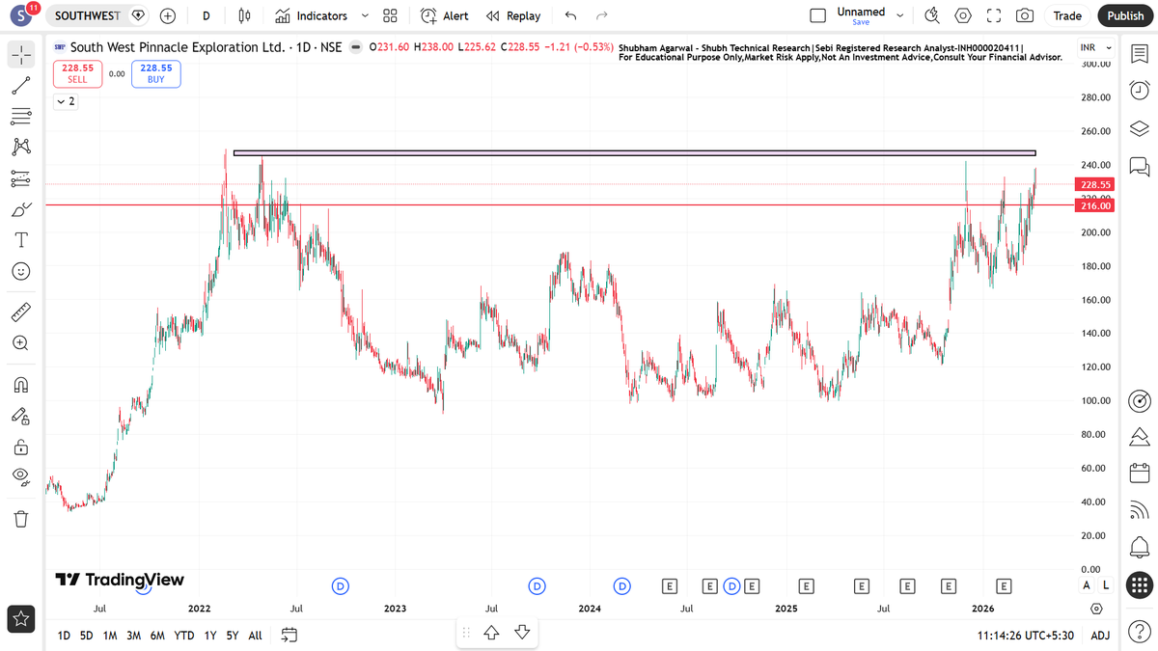Remove drawings using the trash icon
Image resolution: width=1158 pixels, height=651 pixels.
[21, 518]
